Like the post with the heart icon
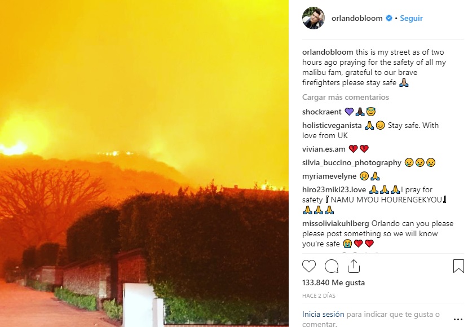 coord(309,266)
